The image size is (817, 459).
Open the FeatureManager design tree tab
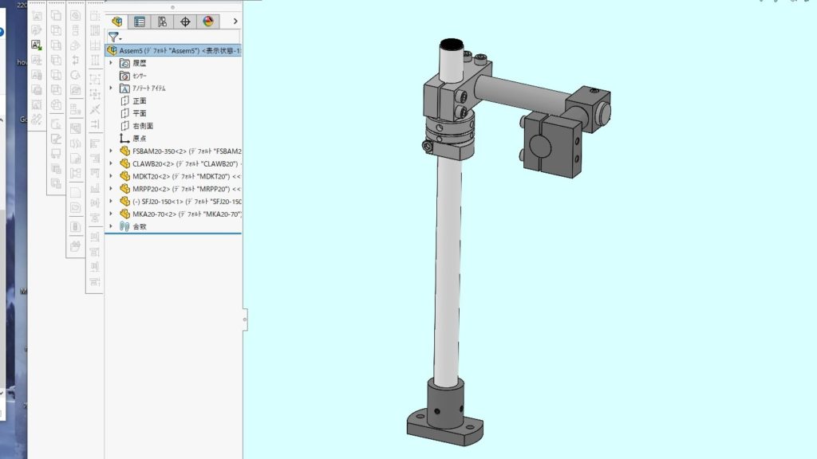117,22
